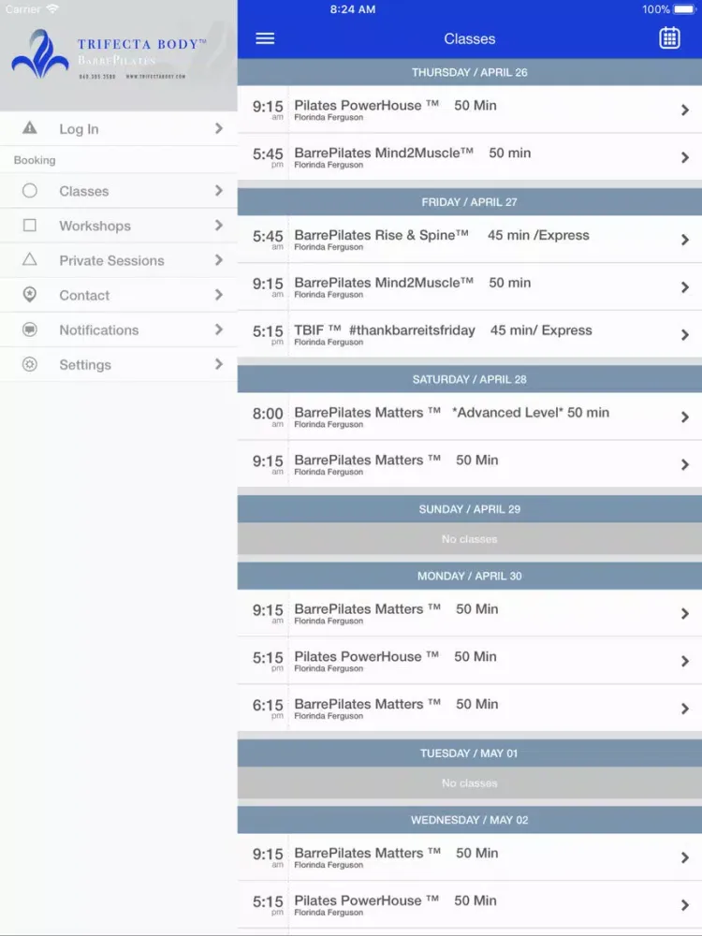Open Private Sessions in the sidebar
This screenshot has height=936, width=702.
[x=118, y=260]
